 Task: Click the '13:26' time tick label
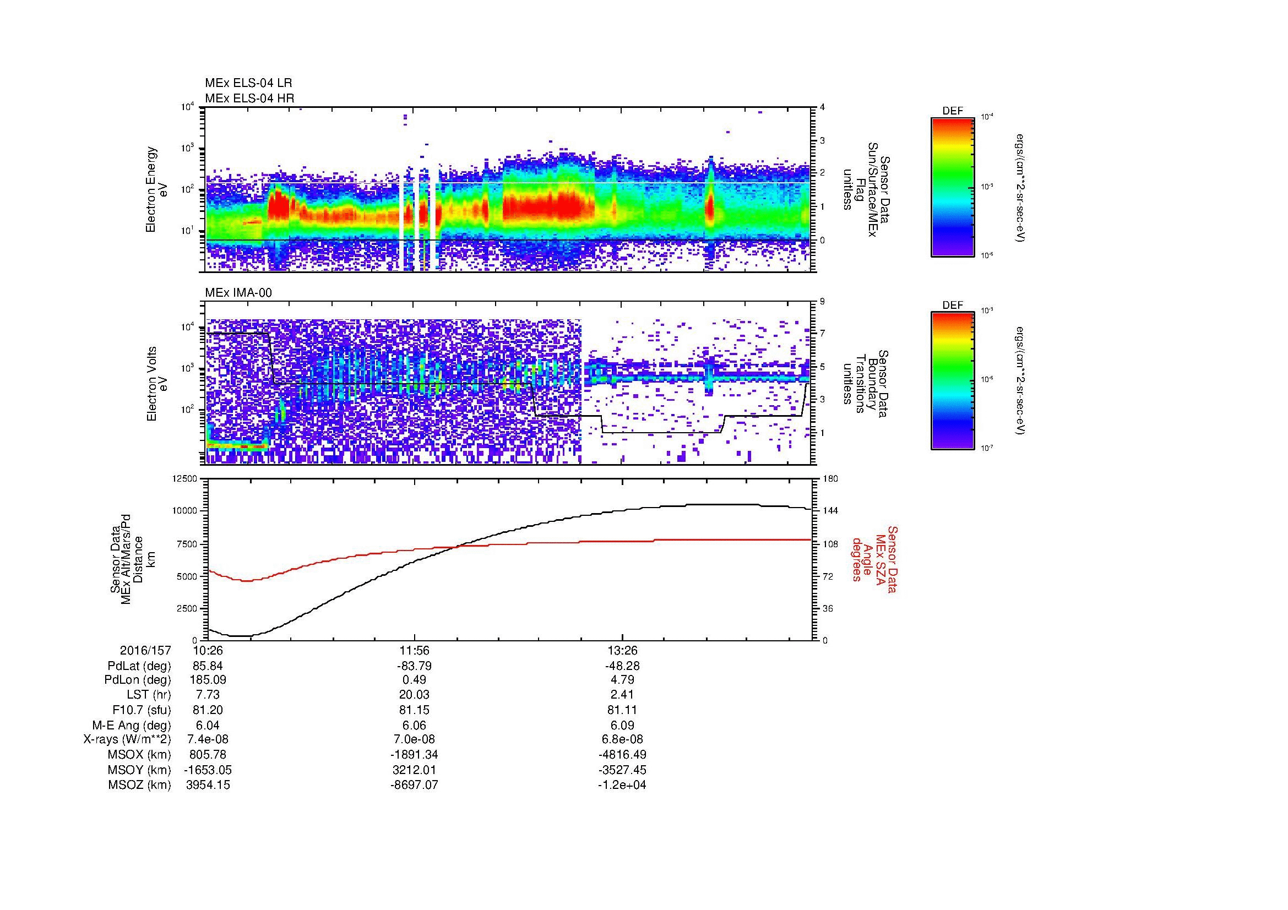click(622, 651)
